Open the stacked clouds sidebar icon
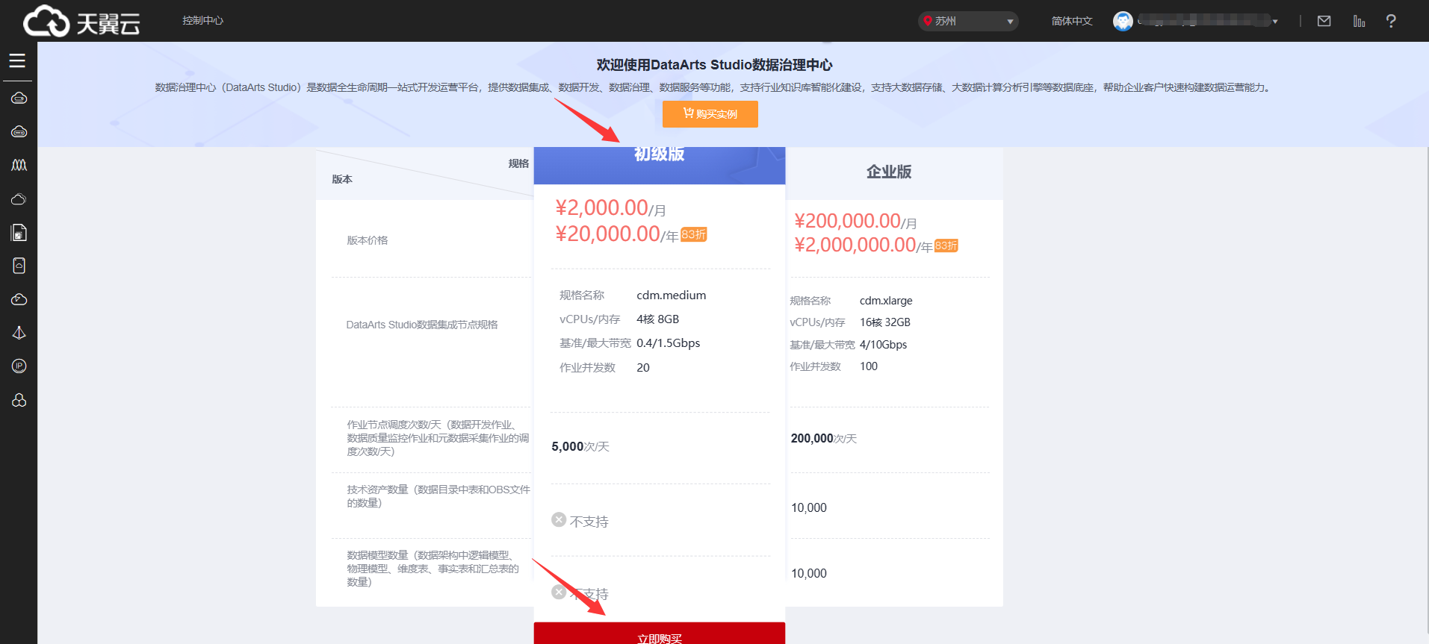Viewport: 1429px width, 644px height. click(19, 199)
